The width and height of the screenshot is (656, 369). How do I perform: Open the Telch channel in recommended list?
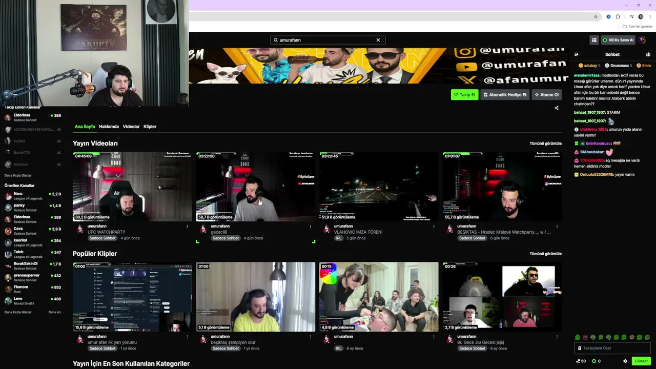pyautogui.click(x=33, y=254)
